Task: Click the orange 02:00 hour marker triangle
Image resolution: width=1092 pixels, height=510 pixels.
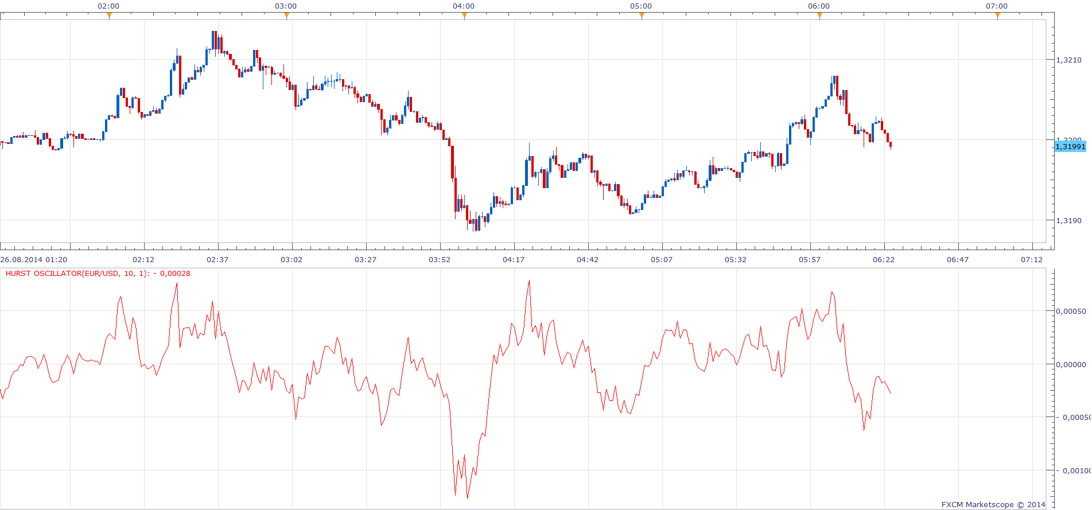Action: click(x=109, y=15)
